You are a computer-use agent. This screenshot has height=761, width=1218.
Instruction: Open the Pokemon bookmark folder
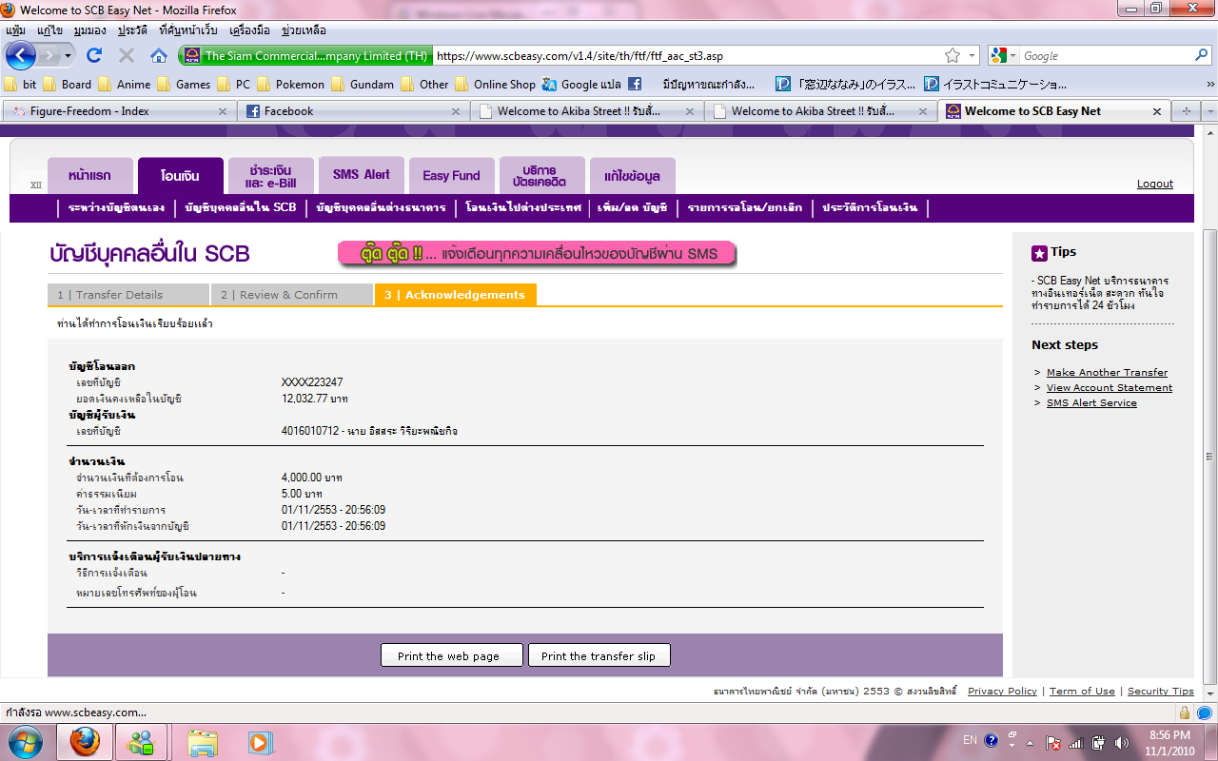coord(290,84)
